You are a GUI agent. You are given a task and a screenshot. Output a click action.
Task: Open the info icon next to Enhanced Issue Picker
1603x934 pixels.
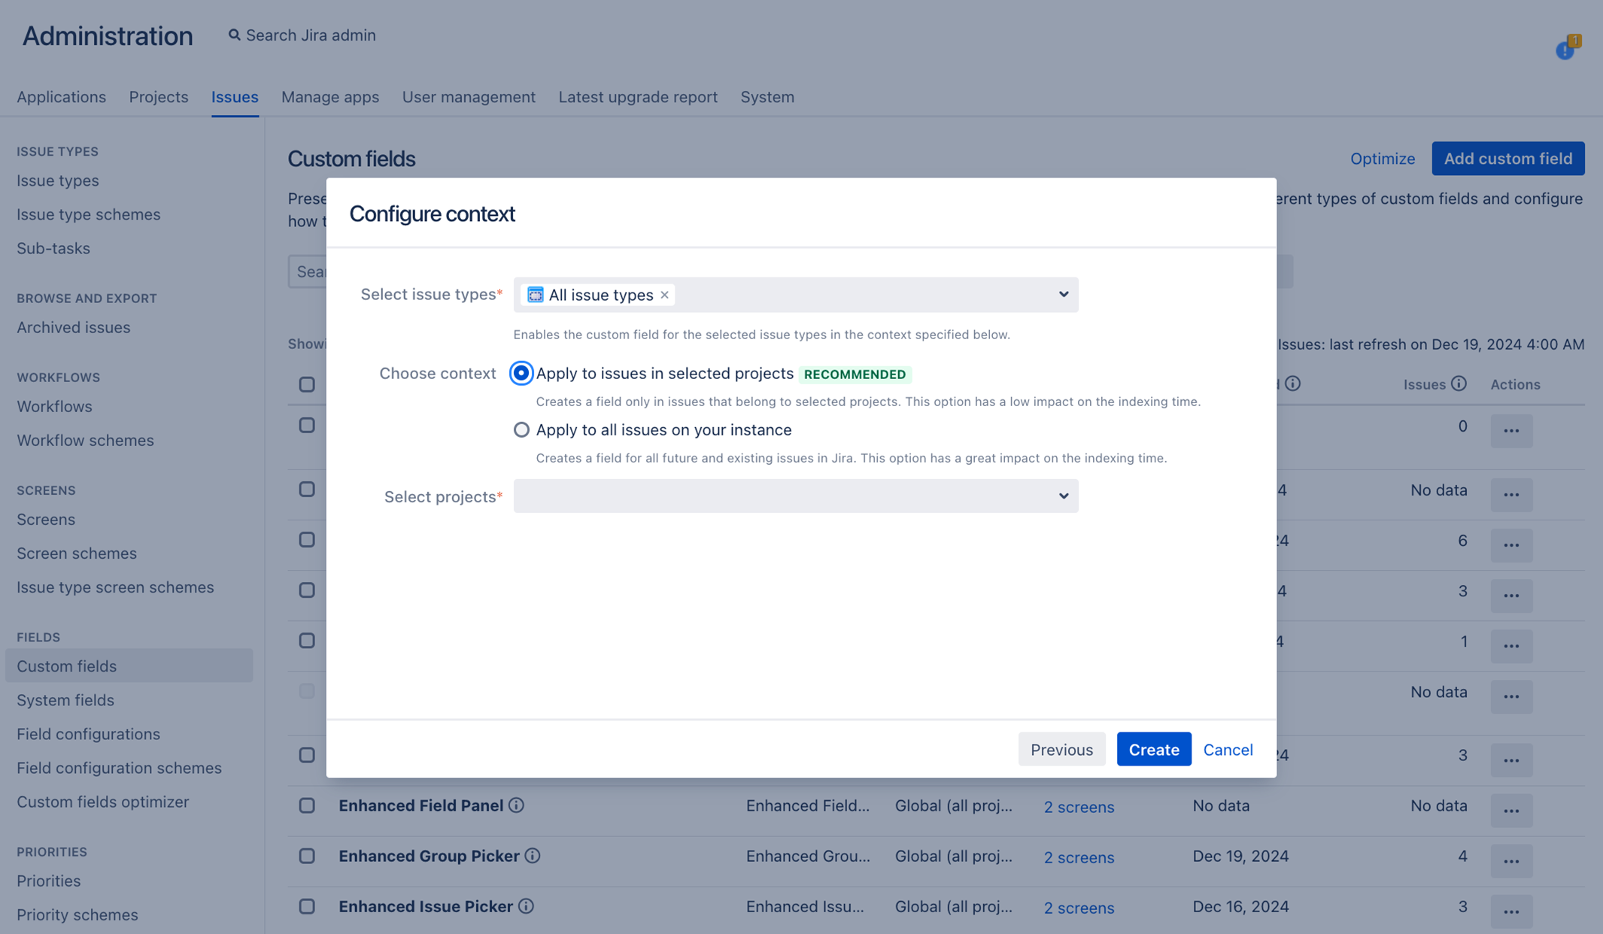click(x=527, y=906)
